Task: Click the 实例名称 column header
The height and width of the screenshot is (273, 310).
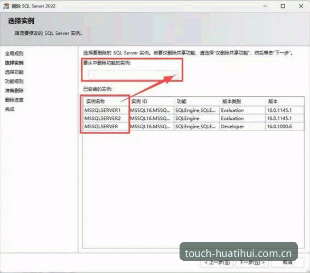Action: pyautogui.click(x=106, y=101)
